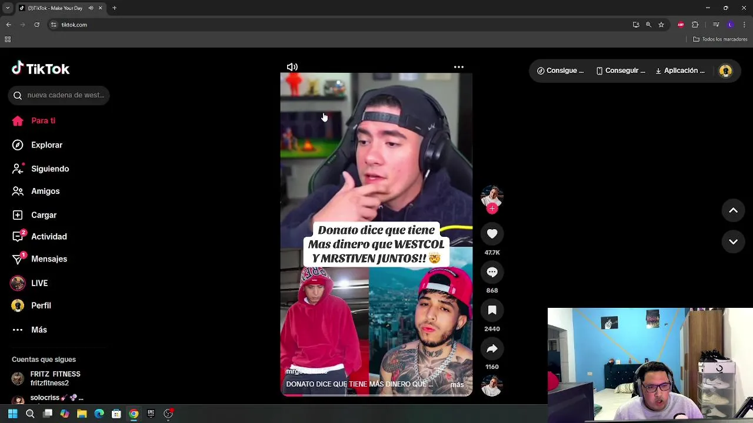This screenshot has width=753, height=423.
Task: Open Windows taskbar search
Action: point(30,414)
